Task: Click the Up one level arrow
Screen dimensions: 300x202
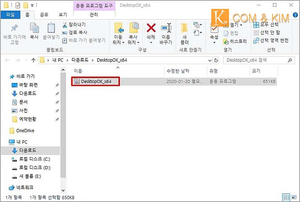Action: tap(33, 60)
